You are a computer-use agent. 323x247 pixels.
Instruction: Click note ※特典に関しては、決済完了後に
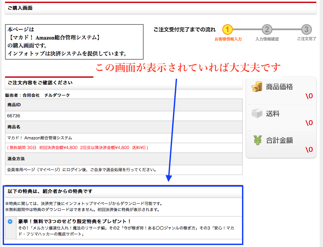coord(84,204)
